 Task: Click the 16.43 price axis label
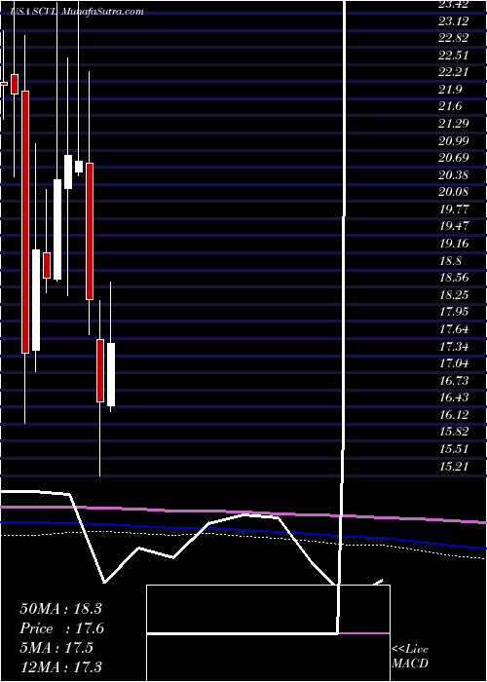tap(454, 398)
